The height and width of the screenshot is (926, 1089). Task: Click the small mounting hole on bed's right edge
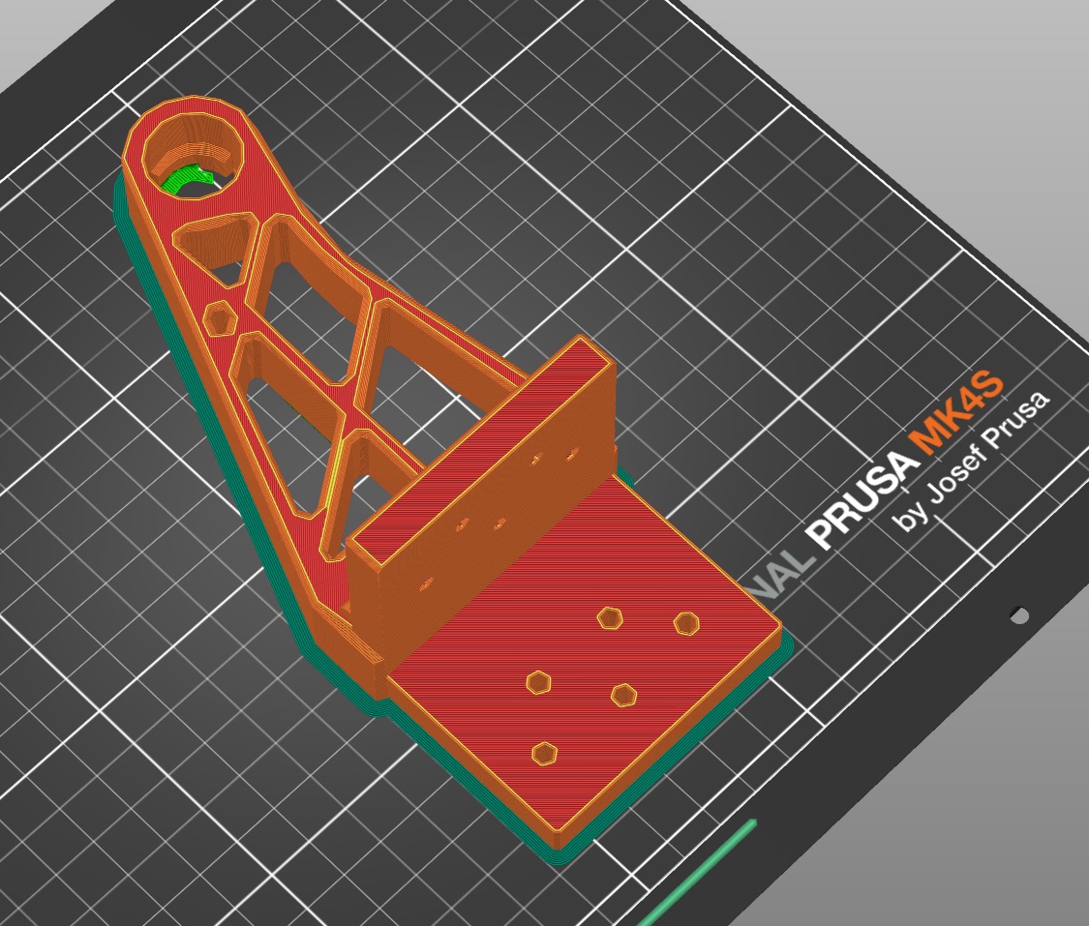pos(1019,615)
